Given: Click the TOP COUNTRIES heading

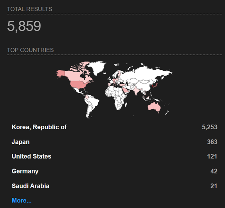Looking at the screenshot, I should pyautogui.click(x=30, y=50).
